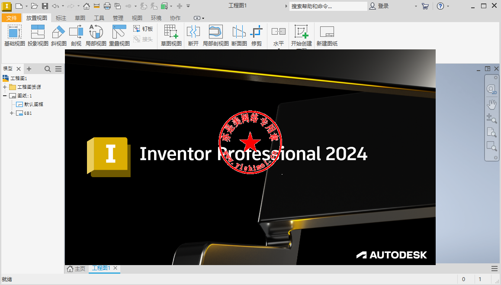
Task: Click 开始创建草图 start sketch tool
Action: coord(301,36)
